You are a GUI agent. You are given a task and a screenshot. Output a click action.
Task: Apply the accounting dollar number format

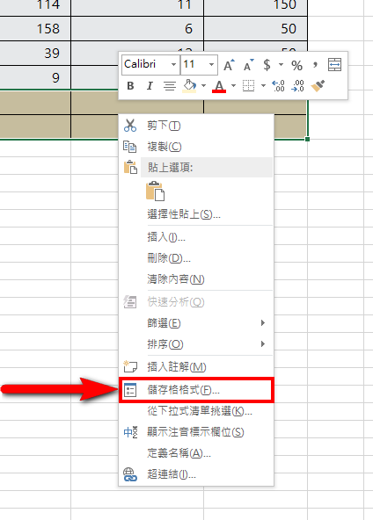267,65
